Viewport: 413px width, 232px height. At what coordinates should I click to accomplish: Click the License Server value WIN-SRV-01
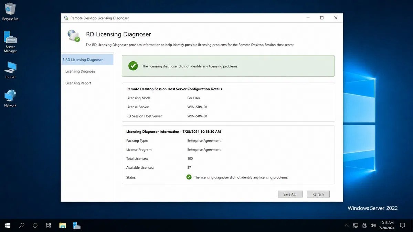click(x=197, y=107)
